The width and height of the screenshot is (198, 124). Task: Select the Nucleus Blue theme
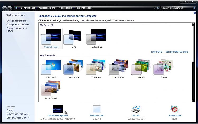(x=96, y=39)
